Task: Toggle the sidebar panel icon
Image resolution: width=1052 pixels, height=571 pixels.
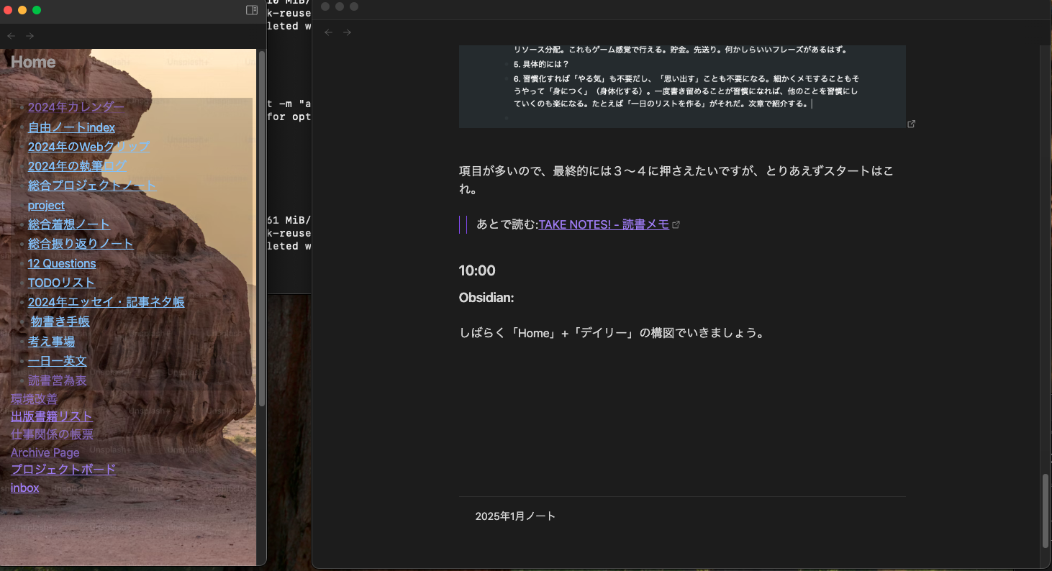Action: (251, 10)
